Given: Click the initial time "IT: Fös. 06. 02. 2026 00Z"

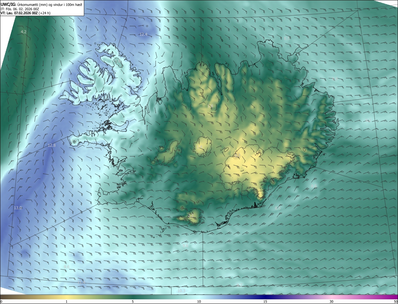Looking at the screenshot, I should point(20,9).
